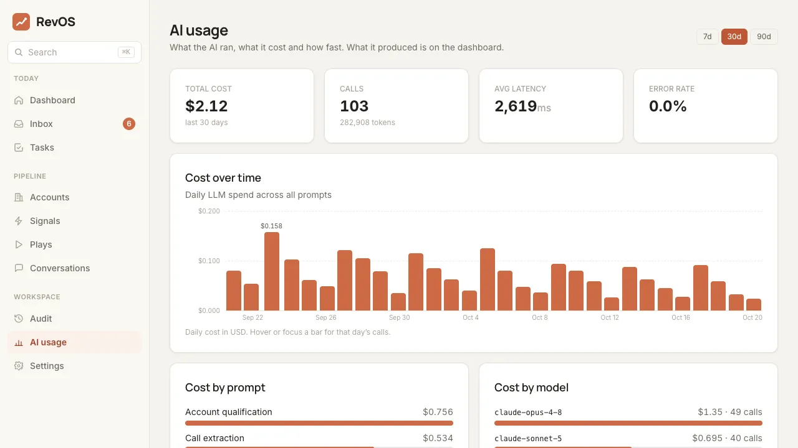Open the Audit log page

pyautogui.click(x=75, y=319)
